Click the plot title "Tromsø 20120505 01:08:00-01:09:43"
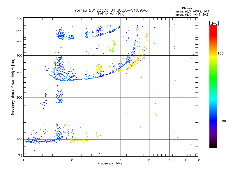233x174 pixels. pos(110,10)
